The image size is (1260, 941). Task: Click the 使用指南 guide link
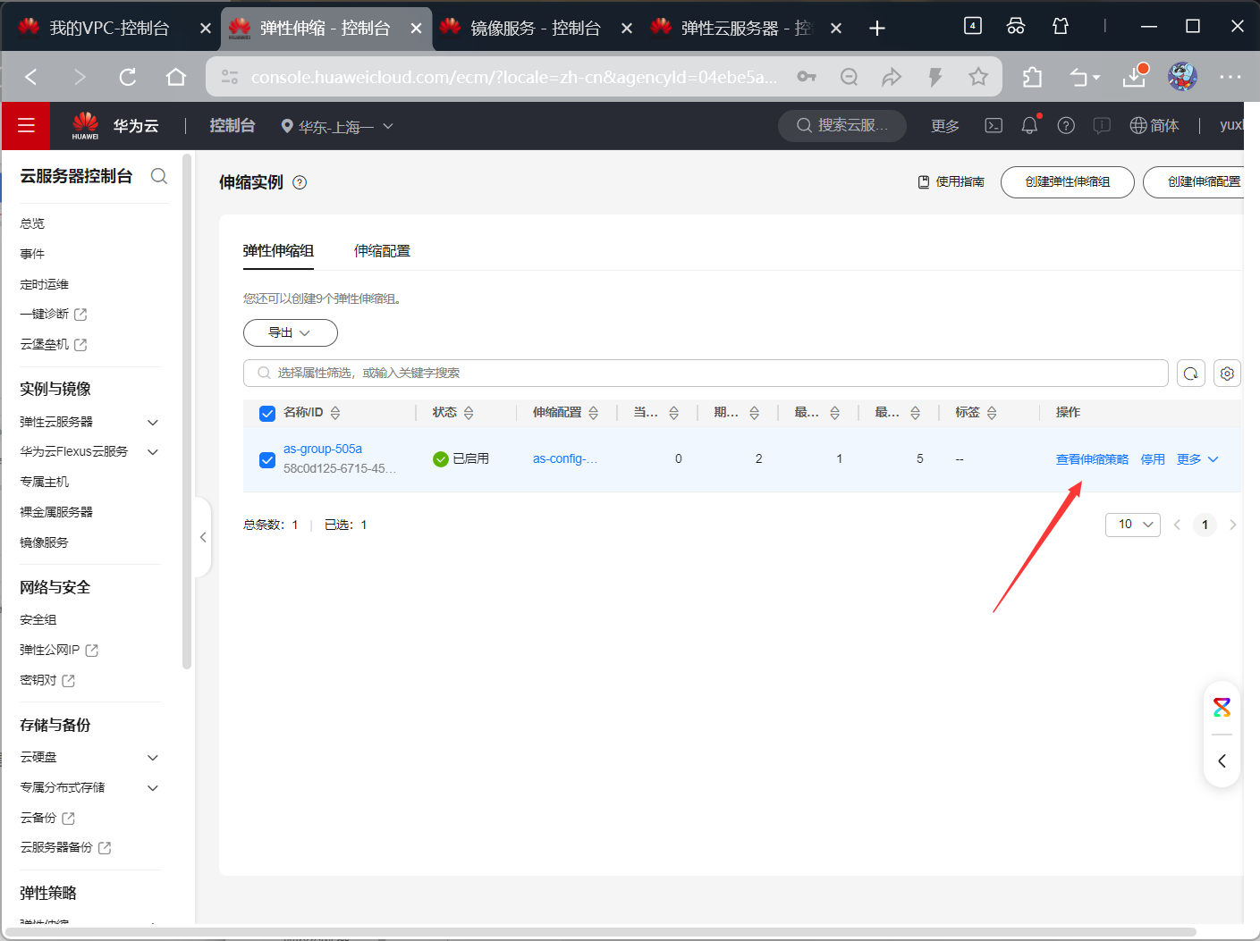(951, 182)
